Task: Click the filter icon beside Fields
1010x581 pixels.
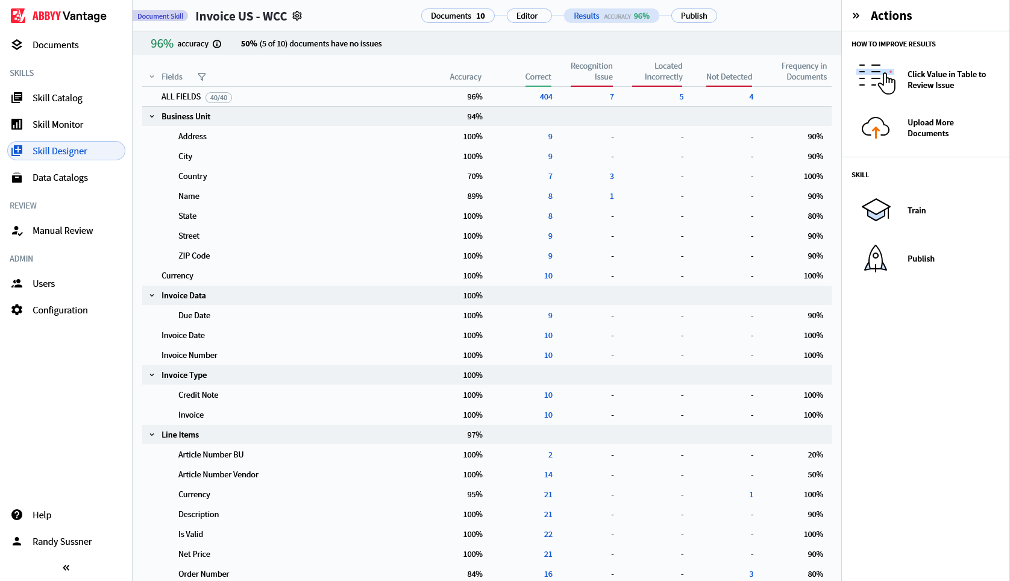Action: (x=202, y=77)
